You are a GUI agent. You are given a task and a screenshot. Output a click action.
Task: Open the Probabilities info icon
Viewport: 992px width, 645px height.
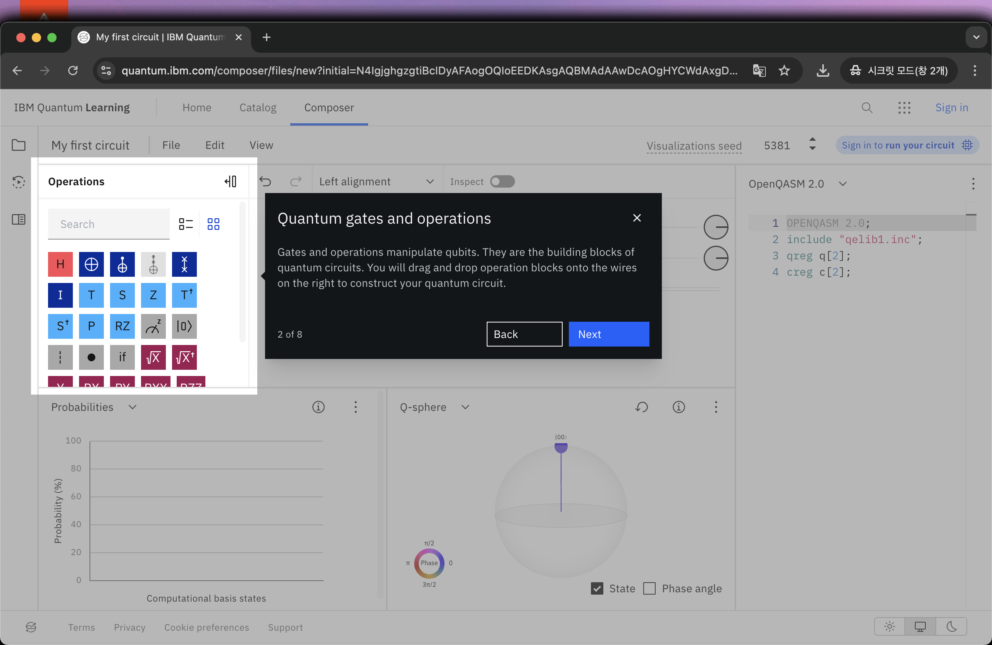[x=319, y=407]
